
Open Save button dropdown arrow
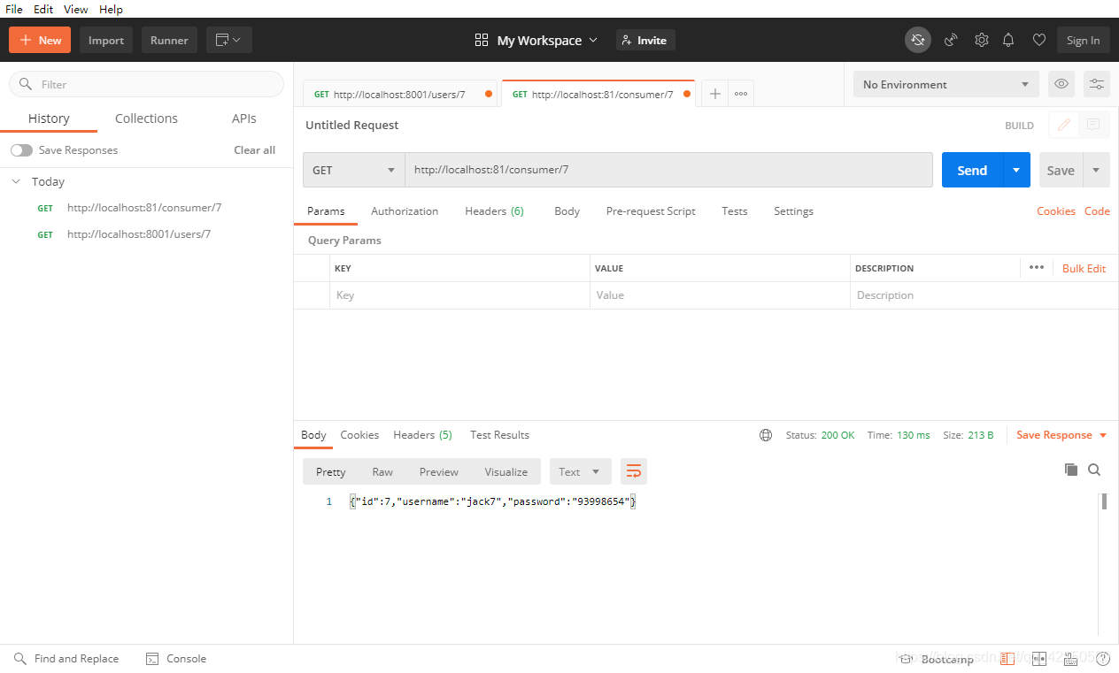[x=1096, y=170]
